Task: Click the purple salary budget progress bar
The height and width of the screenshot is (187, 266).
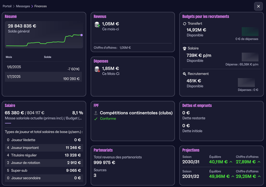Action: coord(8,123)
